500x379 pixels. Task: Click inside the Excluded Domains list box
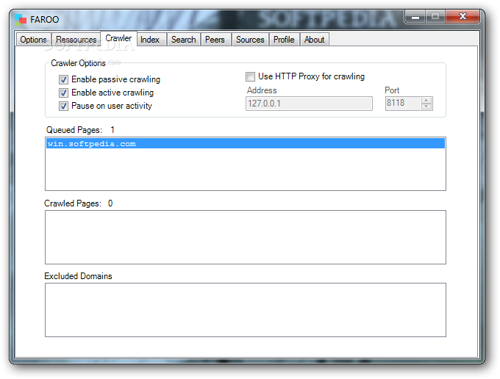coord(246,310)
